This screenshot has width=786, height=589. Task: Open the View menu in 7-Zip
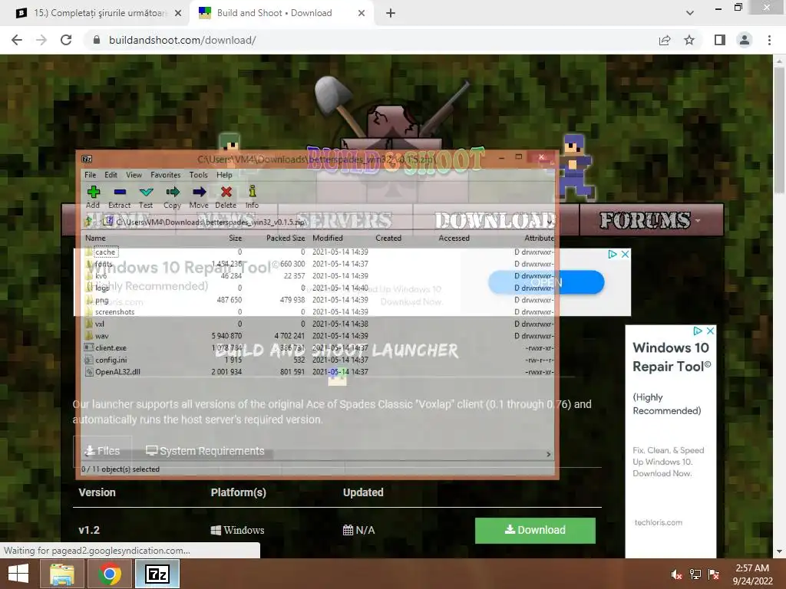134,175
